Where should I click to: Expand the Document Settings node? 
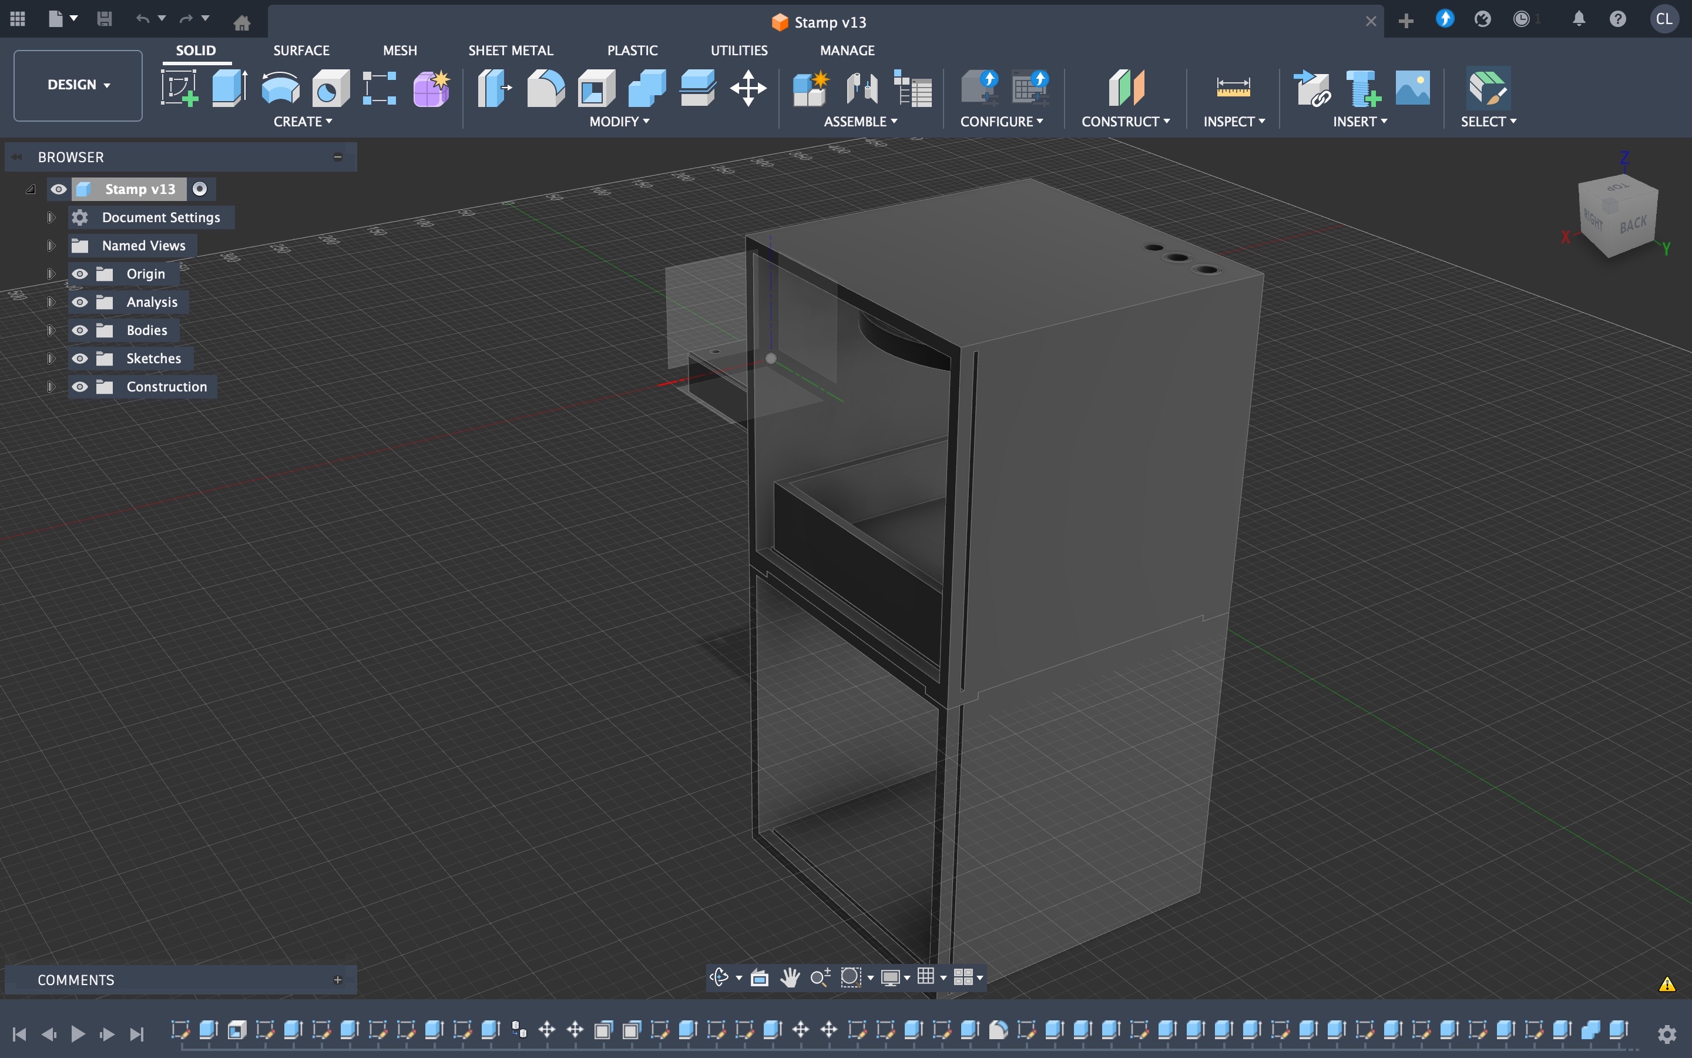pos(51,217)
